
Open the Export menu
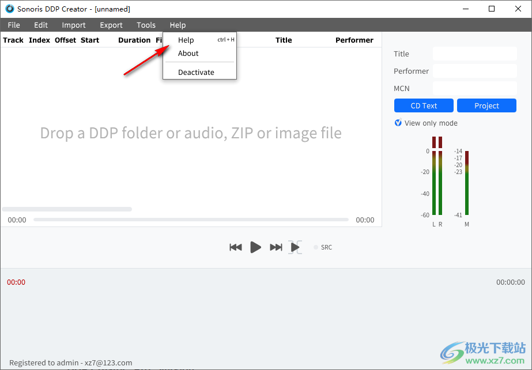[x=111, y=25]
